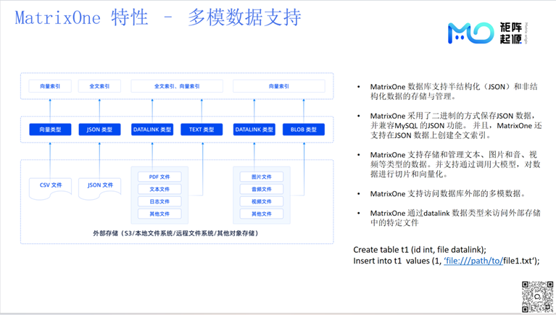Click the 视频文件 item

tap(262, 201)
